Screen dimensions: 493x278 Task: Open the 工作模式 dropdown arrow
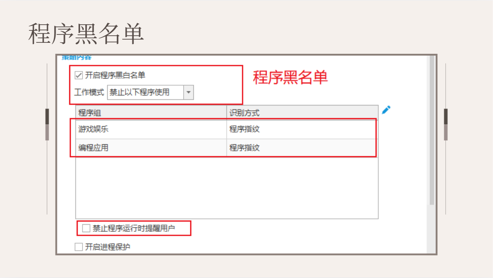(188, 93)
